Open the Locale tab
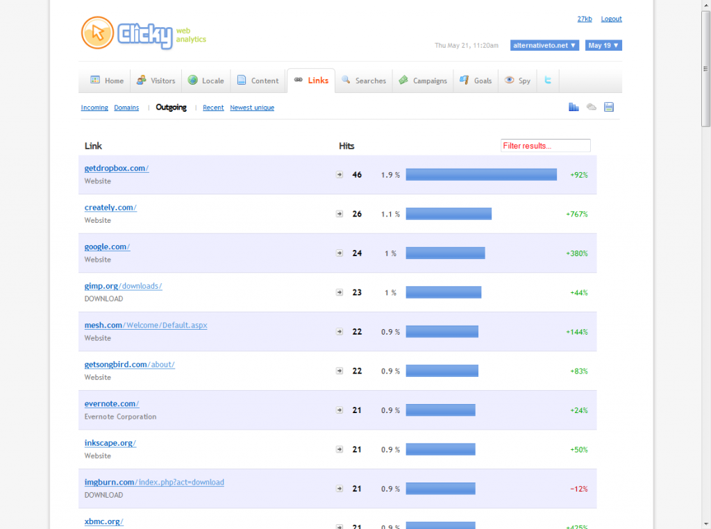The height and width of the screenshot is (529, 711). tap(206, 81)
